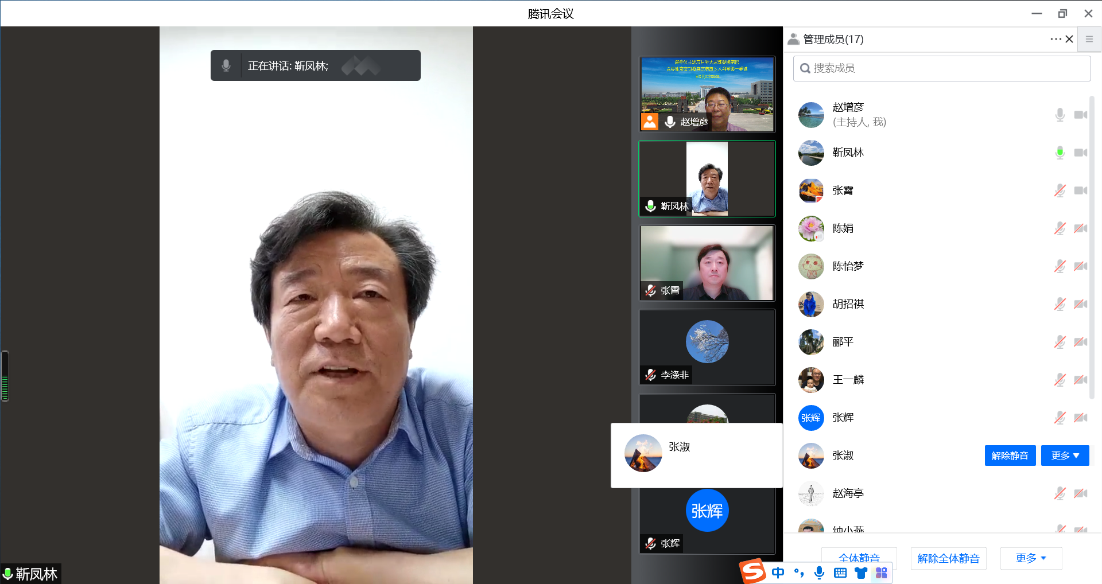Click 解除静音 button for 张淑
Image resolution: width=1102 pixels, height=584 pixels.
[1010, 455]
